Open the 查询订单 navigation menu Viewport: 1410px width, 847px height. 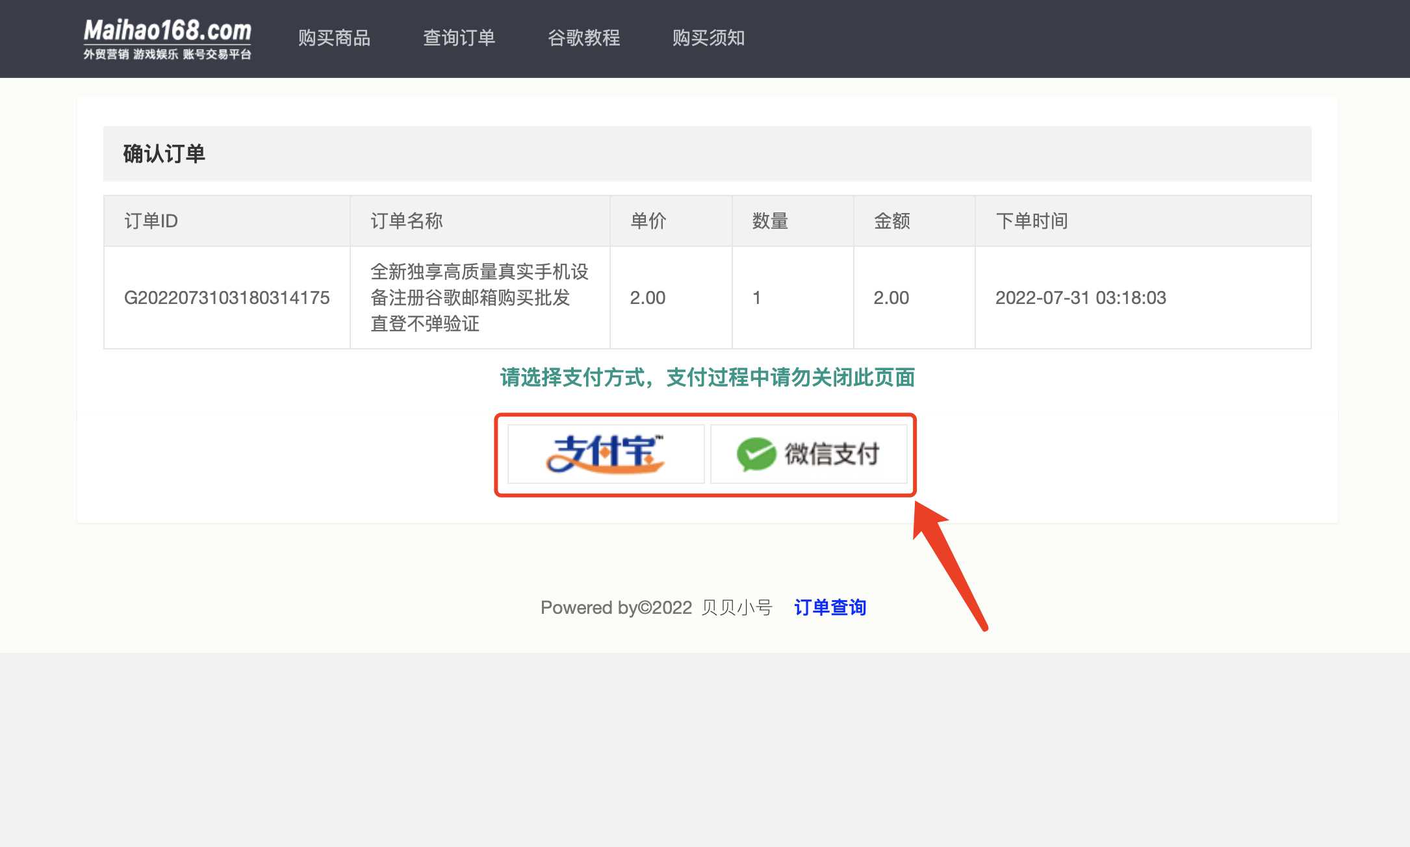pyautogui.click(x=459, y=38)
